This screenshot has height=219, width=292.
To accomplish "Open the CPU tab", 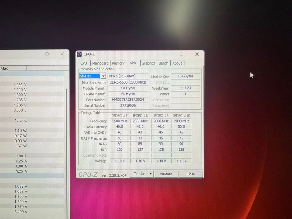I will (84, 63).
